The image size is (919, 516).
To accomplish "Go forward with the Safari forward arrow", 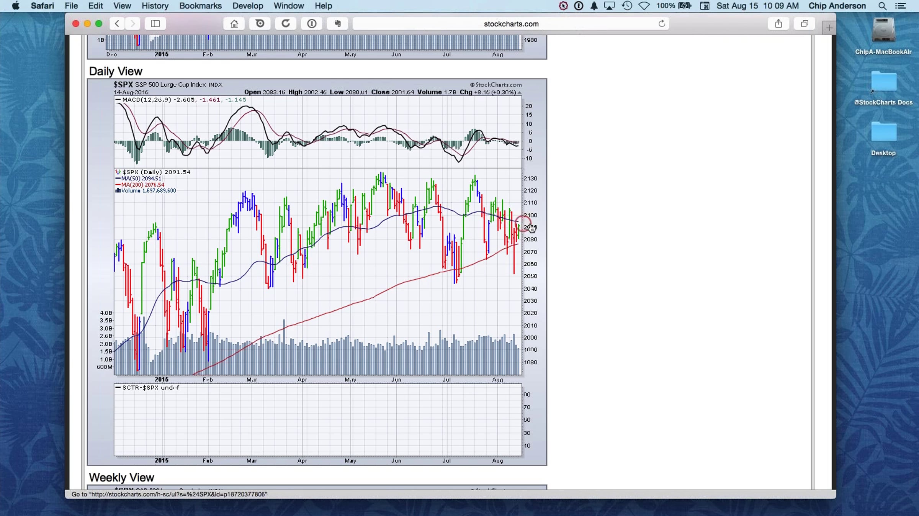I will tap(132, 24).
